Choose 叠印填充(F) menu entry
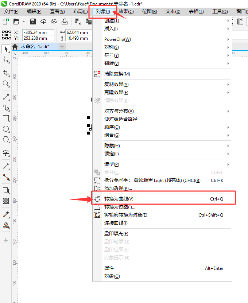Screen dimensions: 248x303 tap(162, 234)
